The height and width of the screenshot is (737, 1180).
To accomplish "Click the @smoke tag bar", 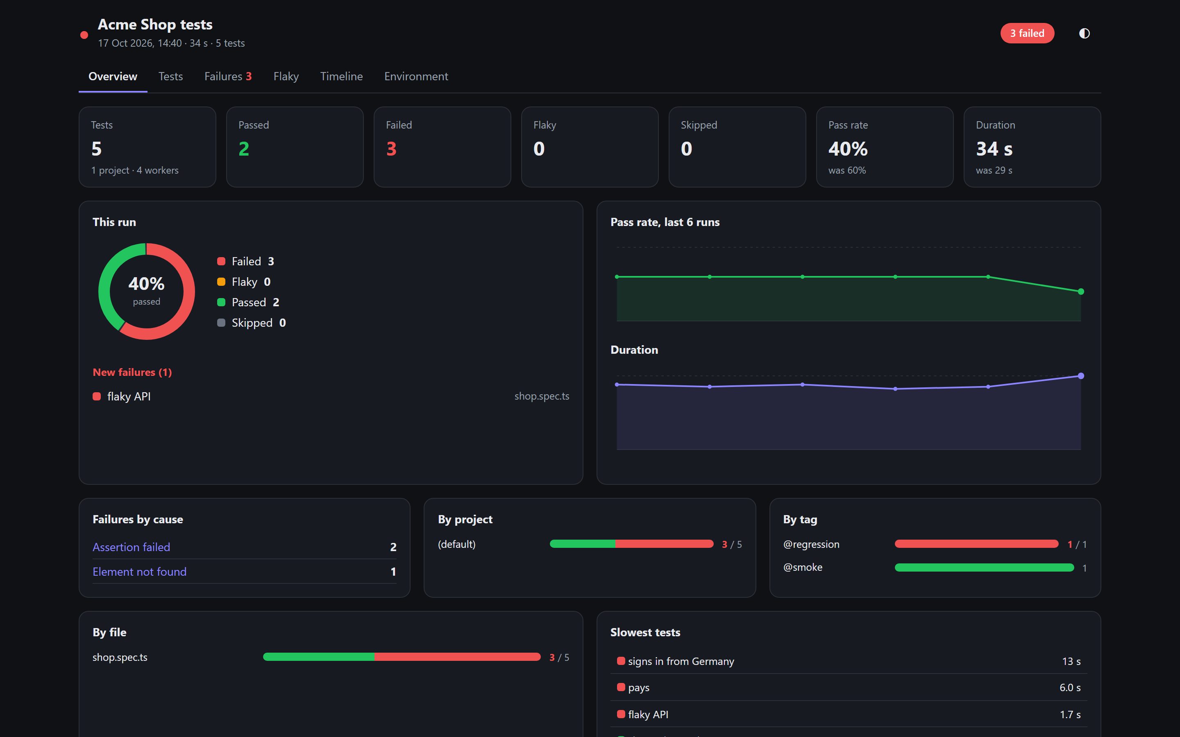I will click(x=984, y=567).
